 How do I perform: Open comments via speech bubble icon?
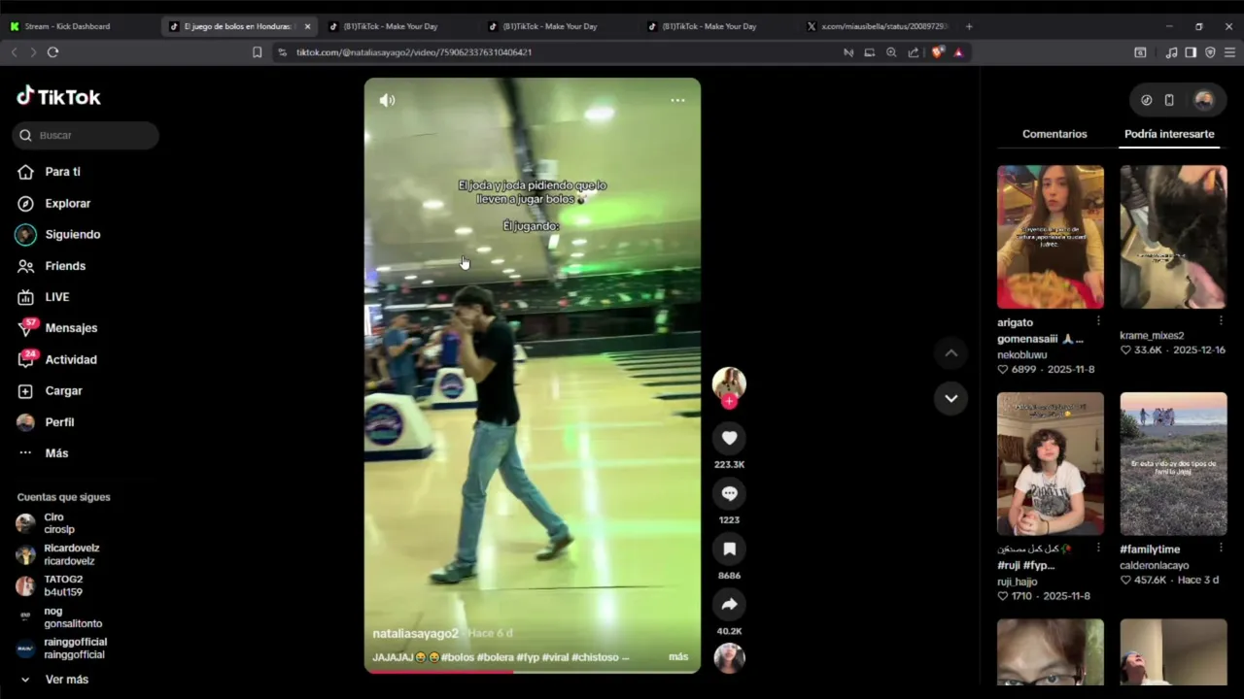tap(729, 494)
